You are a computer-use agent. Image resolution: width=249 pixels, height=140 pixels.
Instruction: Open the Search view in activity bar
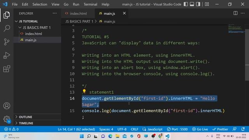click(x=7, y=28)
